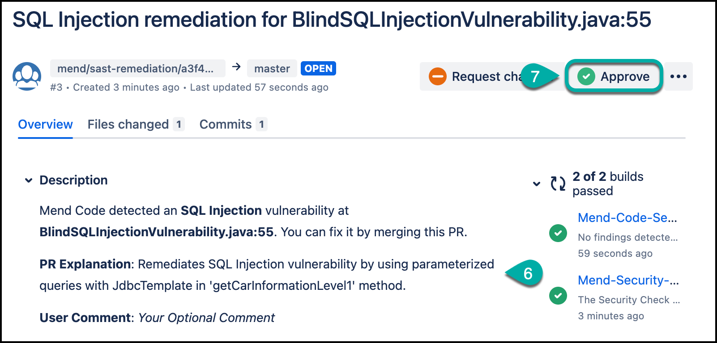Screen dimensions: 717x343
Task: Click the callout marker number 6
Action: 527,273
